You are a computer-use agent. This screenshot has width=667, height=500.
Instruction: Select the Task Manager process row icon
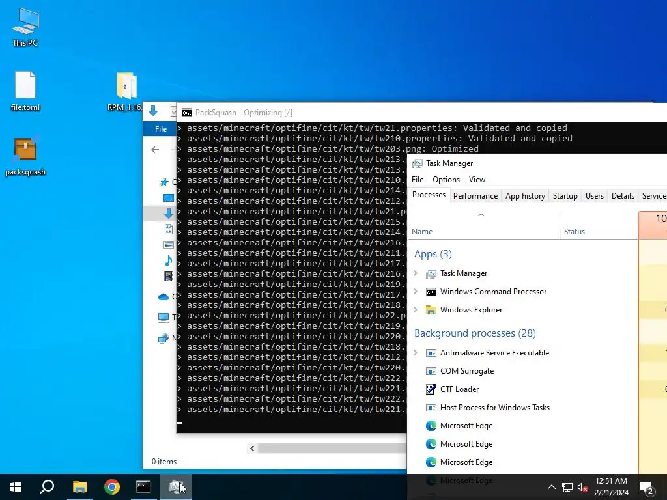click(431, 274)
